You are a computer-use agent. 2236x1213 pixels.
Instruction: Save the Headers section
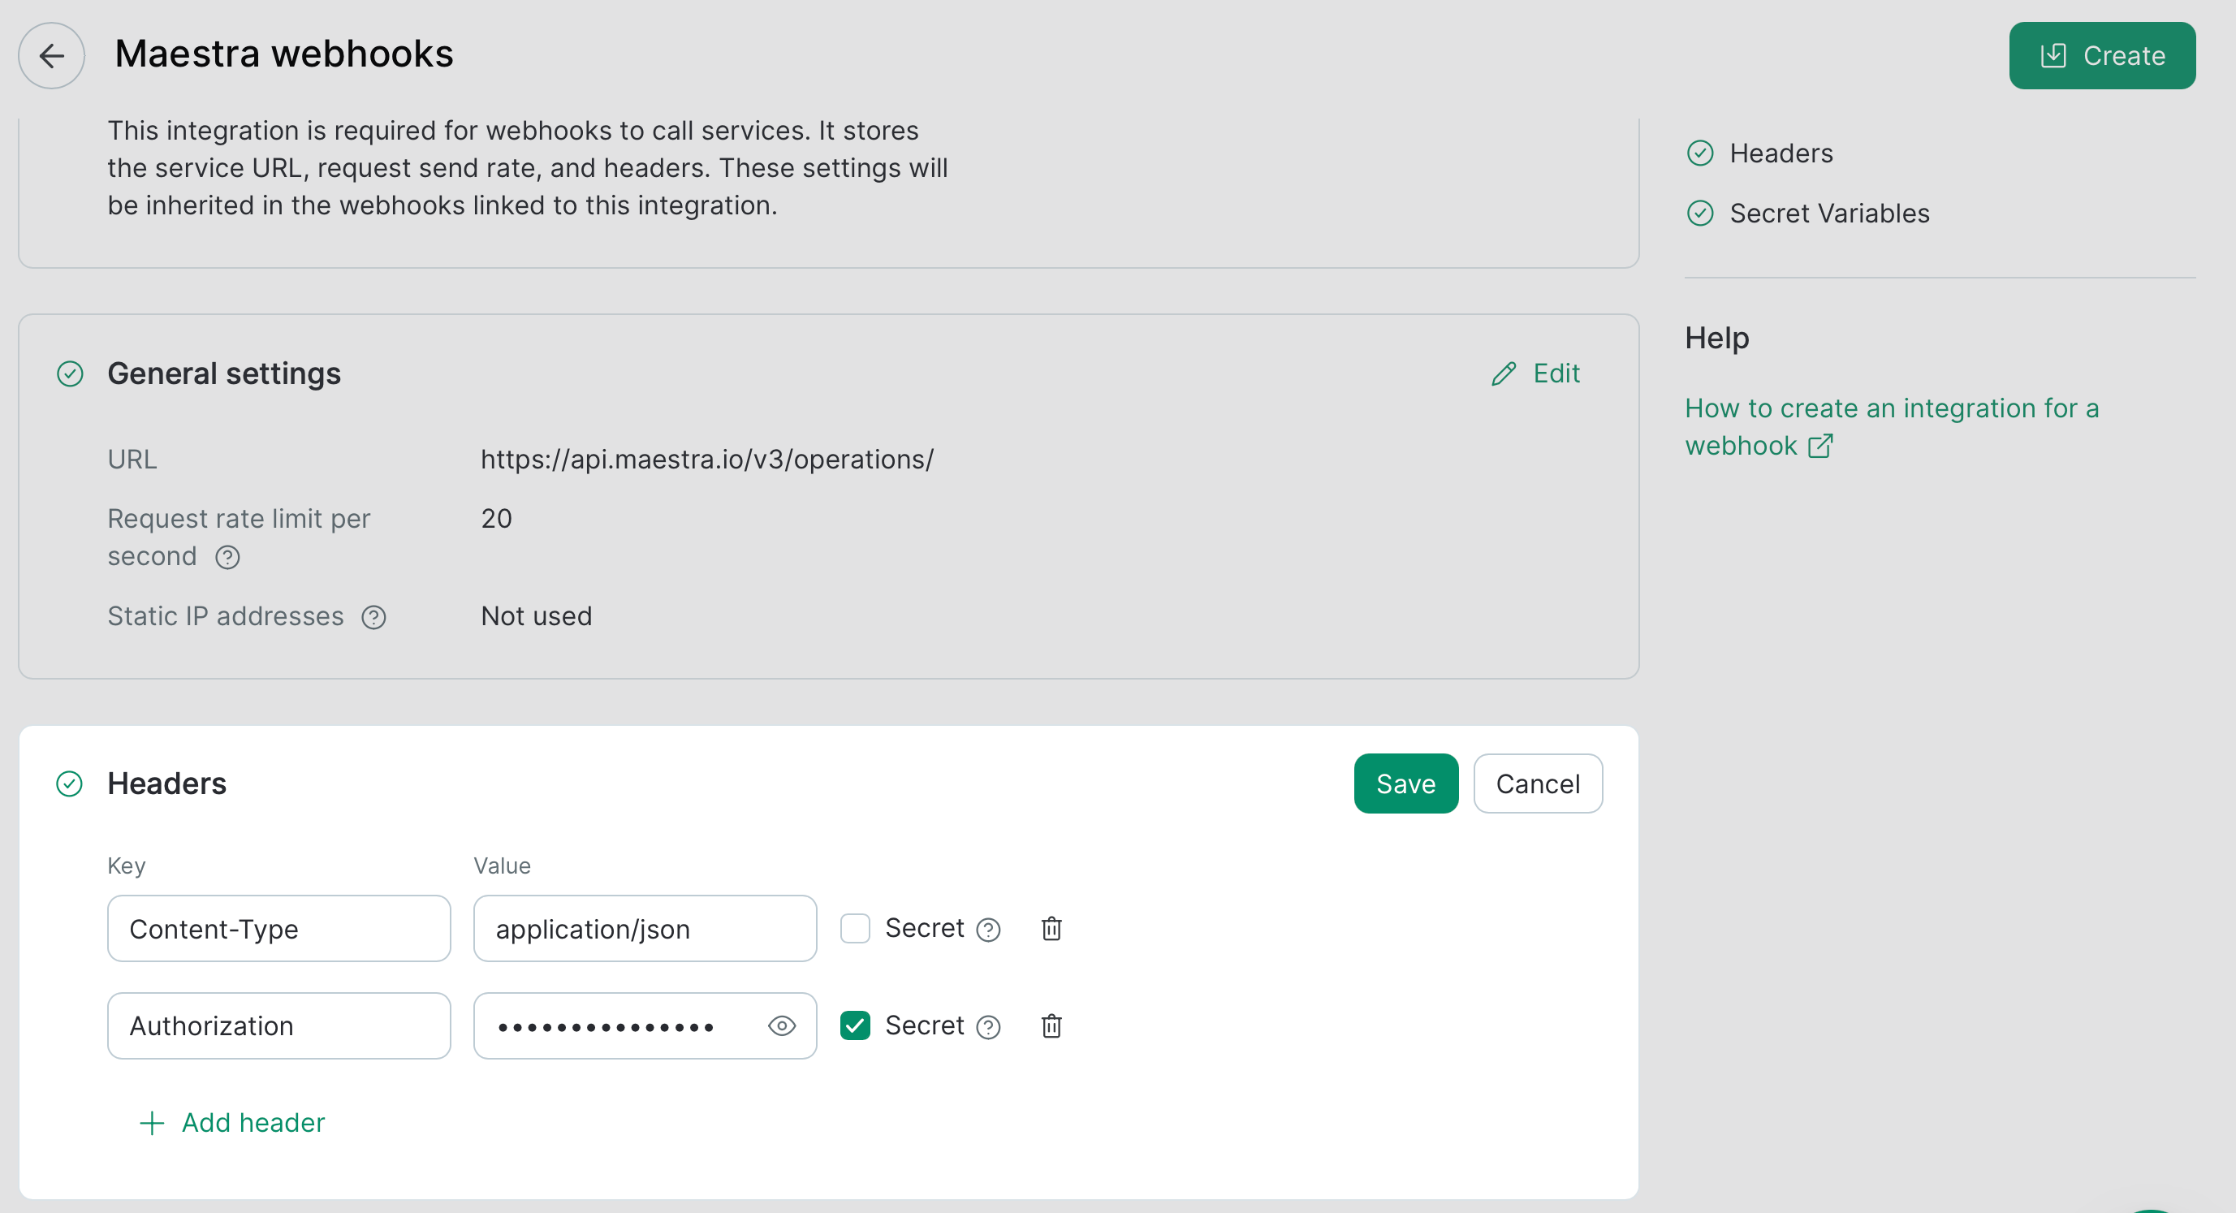point(1405,783)
